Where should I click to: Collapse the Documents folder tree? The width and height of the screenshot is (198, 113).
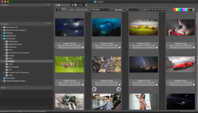pos(2,39)
